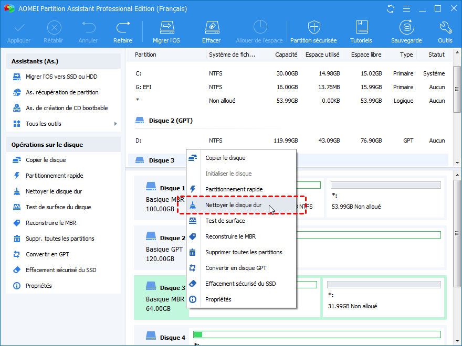This screenshot has width=462, height=346.
Task: Click the Annuler undo arrow icon
Action: 88,28
